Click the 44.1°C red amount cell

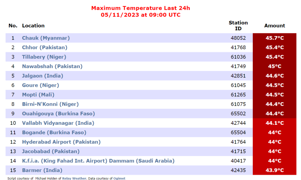pyautogui.click(x=275, y=123)
